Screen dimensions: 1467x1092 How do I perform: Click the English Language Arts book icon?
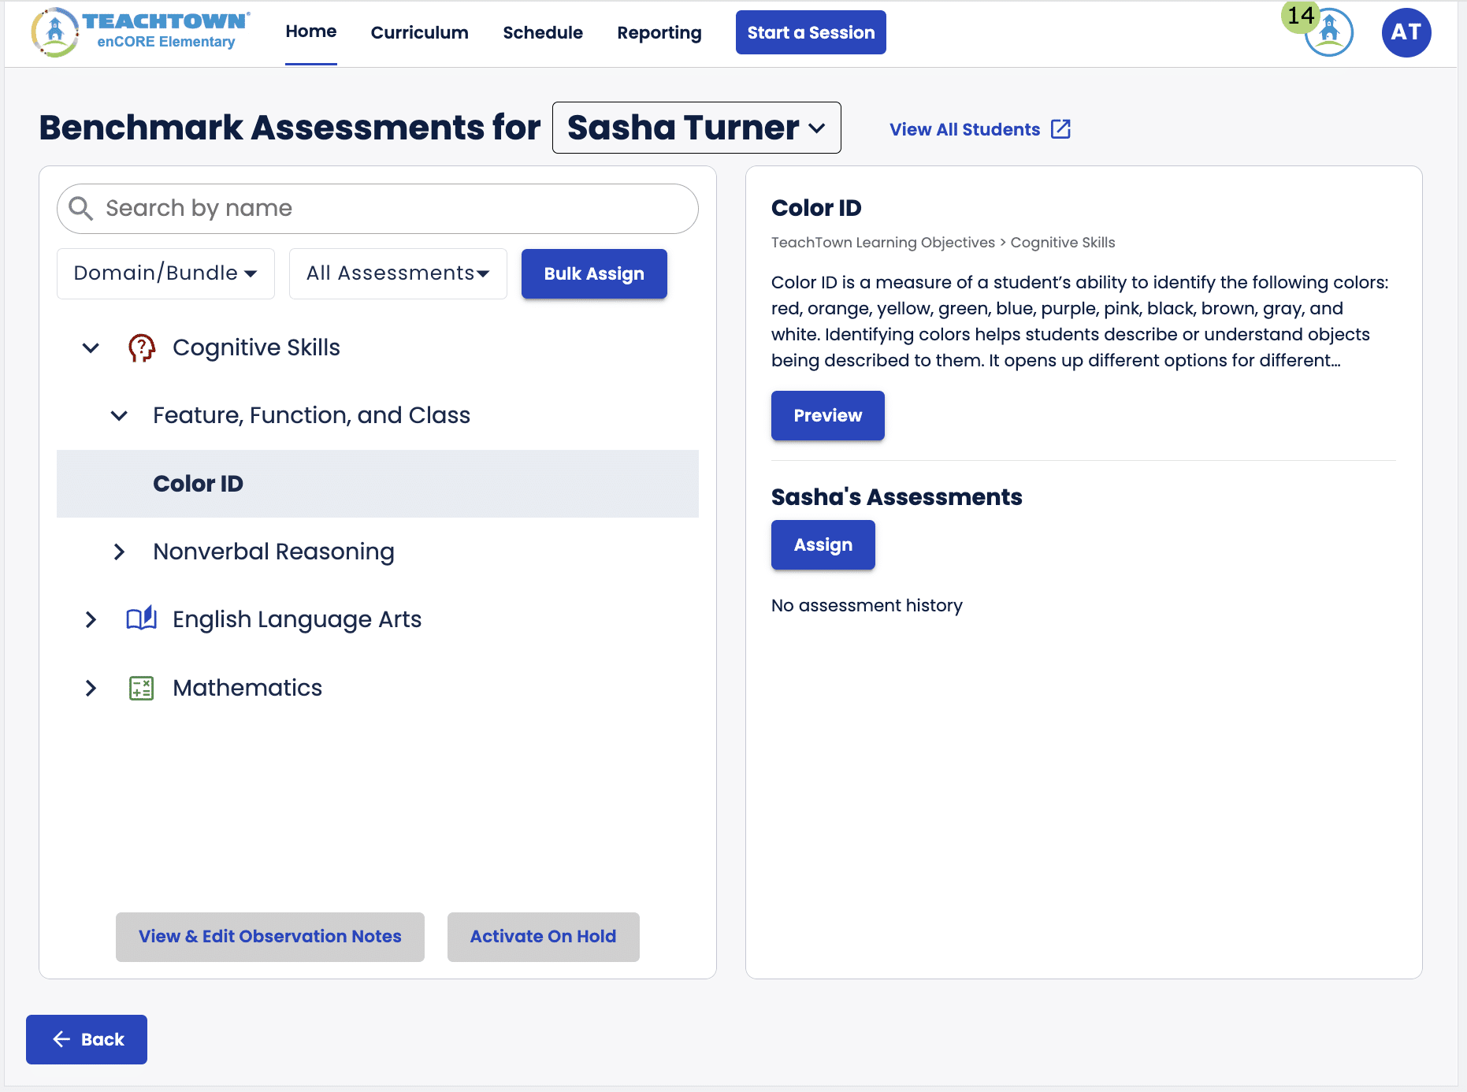pos(141,619)
